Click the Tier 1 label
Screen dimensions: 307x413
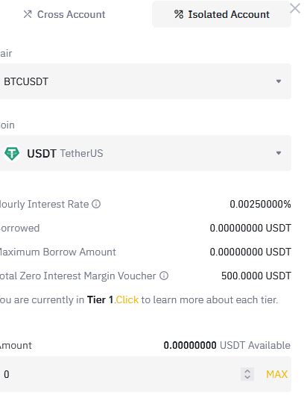point(100,299)
